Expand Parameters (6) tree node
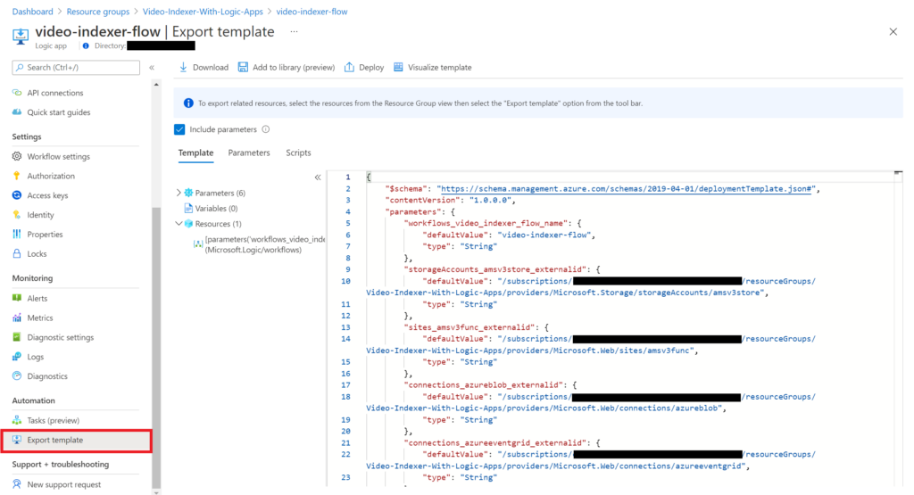The height and width of the screenshot is (495, 914). [x=179, y=192]
